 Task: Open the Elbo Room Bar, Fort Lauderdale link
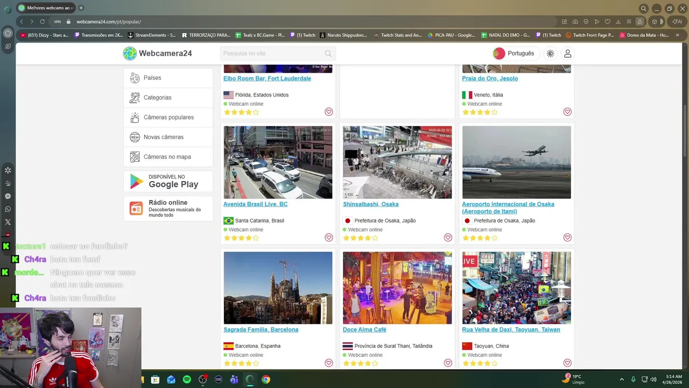267,78
